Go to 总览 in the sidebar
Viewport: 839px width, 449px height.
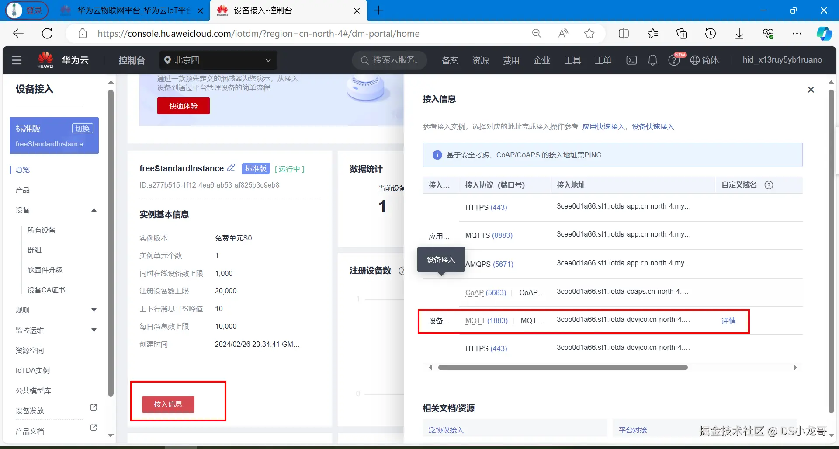point(23,170)
